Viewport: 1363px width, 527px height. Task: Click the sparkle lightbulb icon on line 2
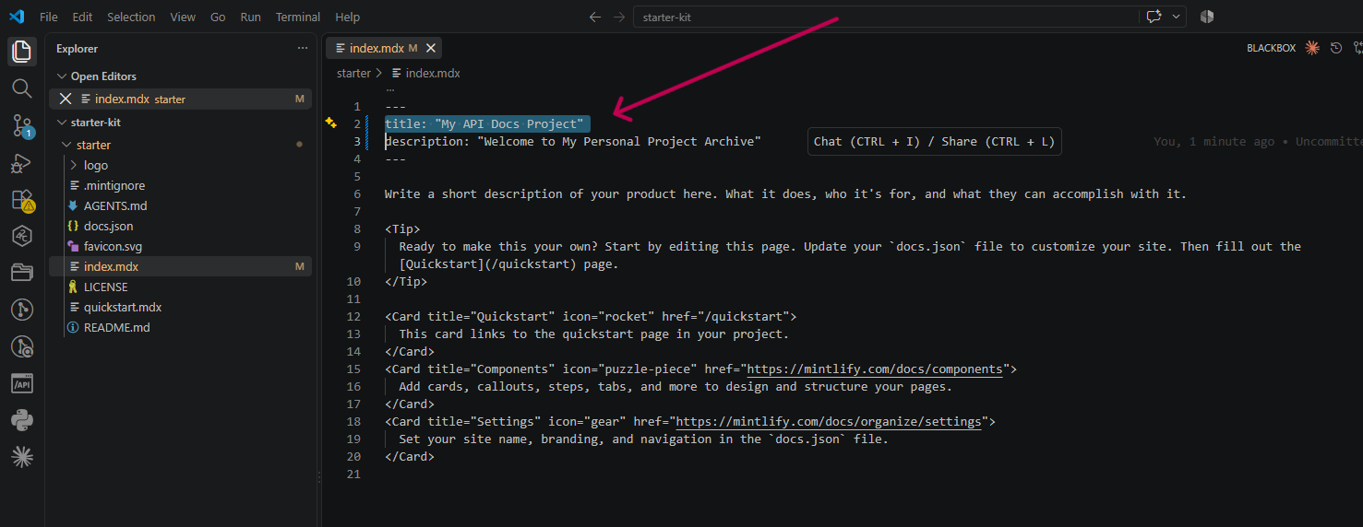330,123
